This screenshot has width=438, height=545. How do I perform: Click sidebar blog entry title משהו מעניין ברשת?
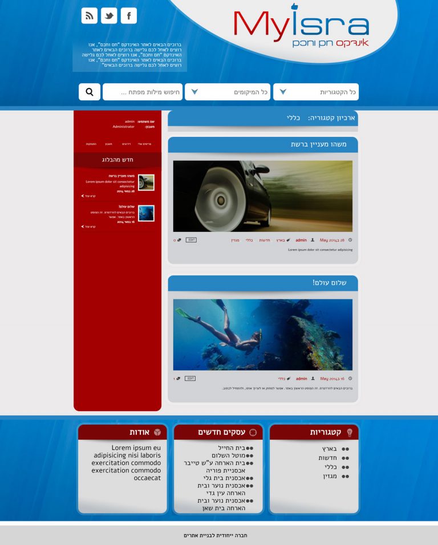click(121, 176)
